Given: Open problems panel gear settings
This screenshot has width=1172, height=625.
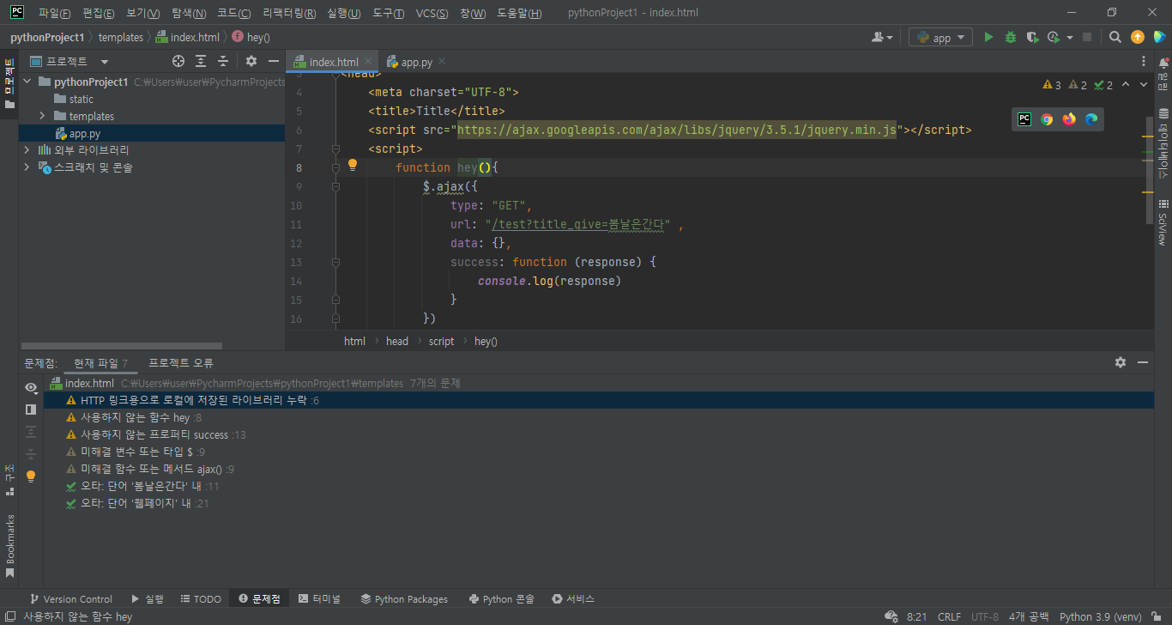Looking at the screenshot, I should point(1121,362).
